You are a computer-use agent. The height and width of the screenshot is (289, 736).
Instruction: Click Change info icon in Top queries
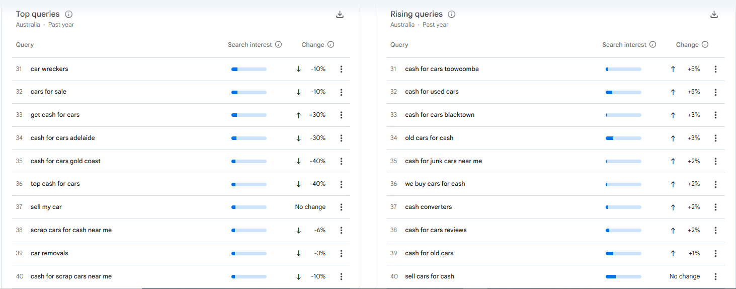[331, 44]
